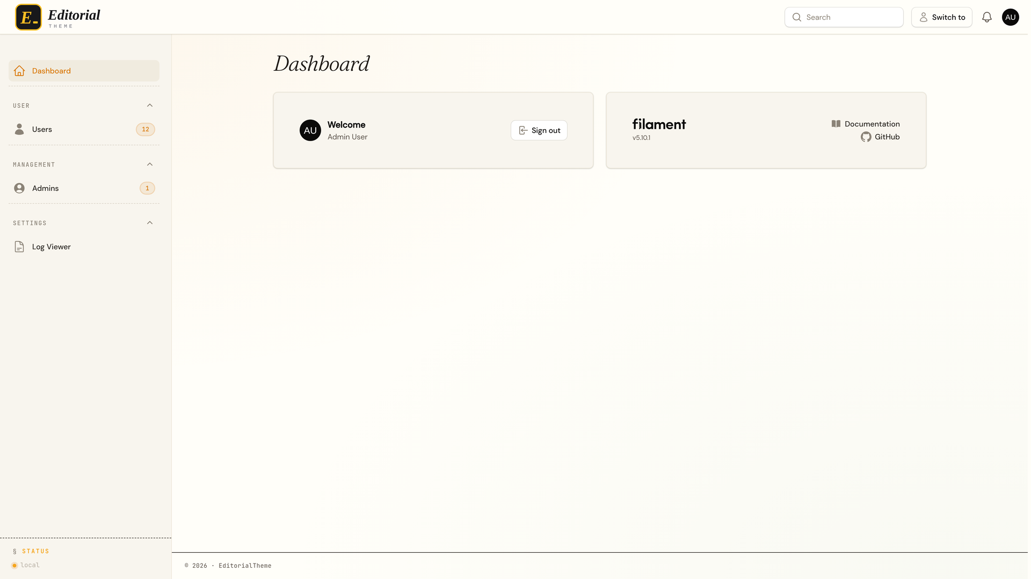This screenshot has height=579, width=1031.
Task: Collapse the MANAGEMENT navigation group
Action: click(x=150, y=165)
